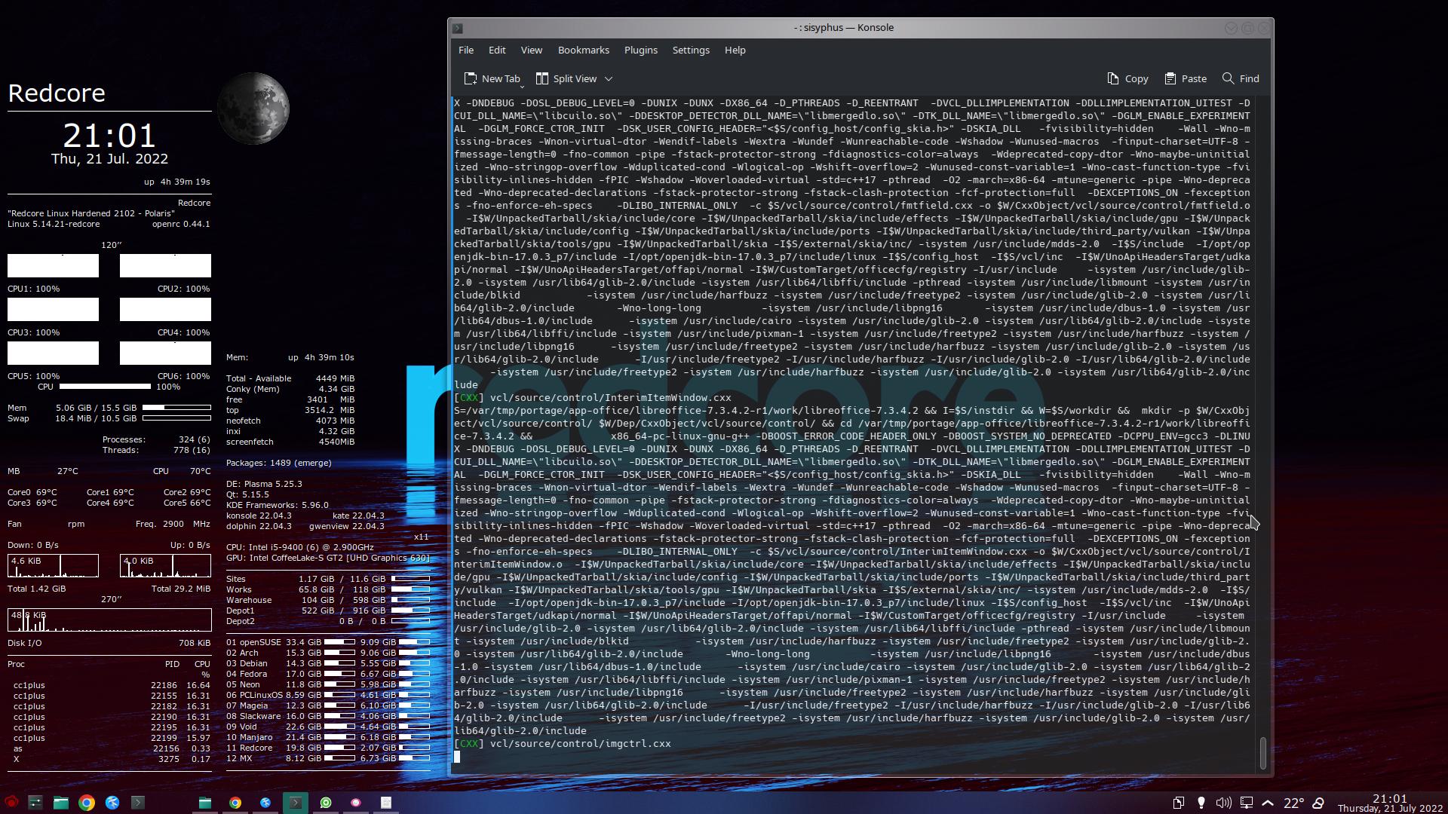Click the Split View toolbar button
1448x814 pixels.
coord(566,78)
